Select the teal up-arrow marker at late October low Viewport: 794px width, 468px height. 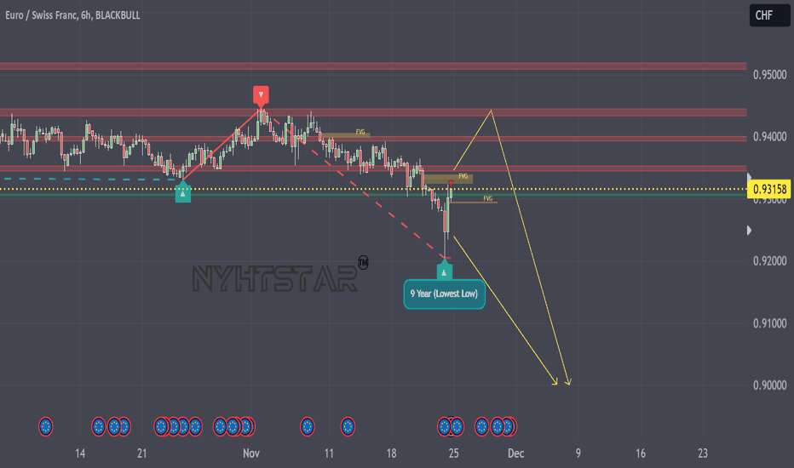tap(183, 194)
